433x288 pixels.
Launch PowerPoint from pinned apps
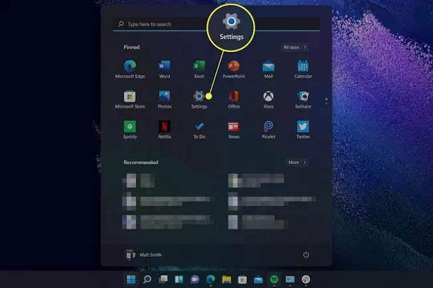(233, 69)
